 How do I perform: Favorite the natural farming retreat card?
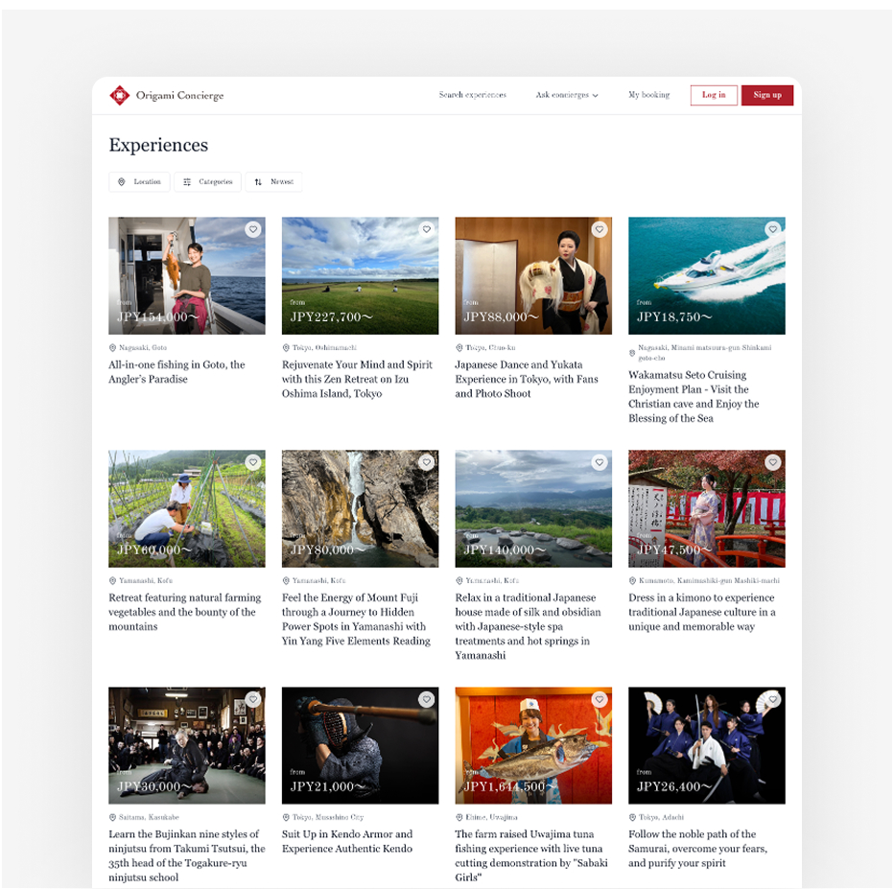252,462
